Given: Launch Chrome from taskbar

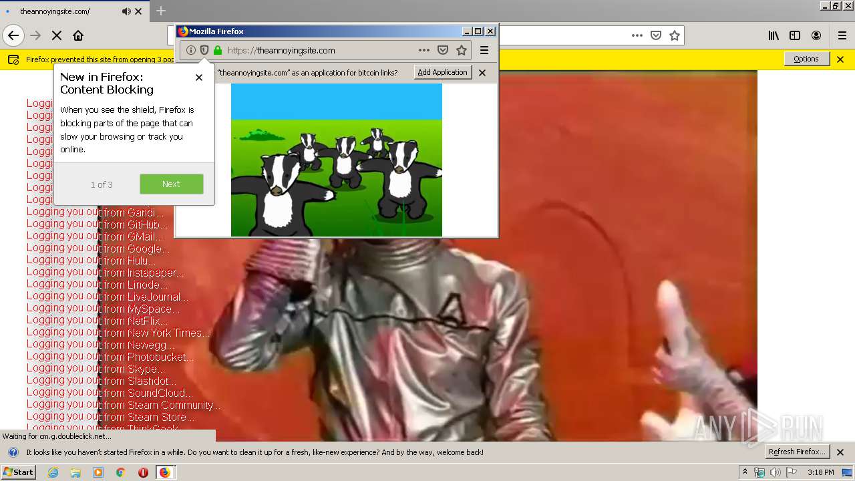Looking at the screenshot, I should (x=120, y=472).
